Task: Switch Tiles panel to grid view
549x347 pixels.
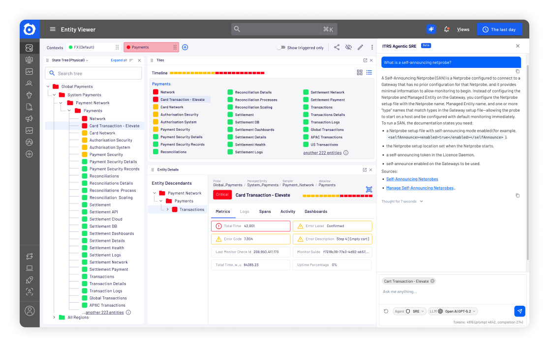Action: pyautogui.click(x=360, y=73)
